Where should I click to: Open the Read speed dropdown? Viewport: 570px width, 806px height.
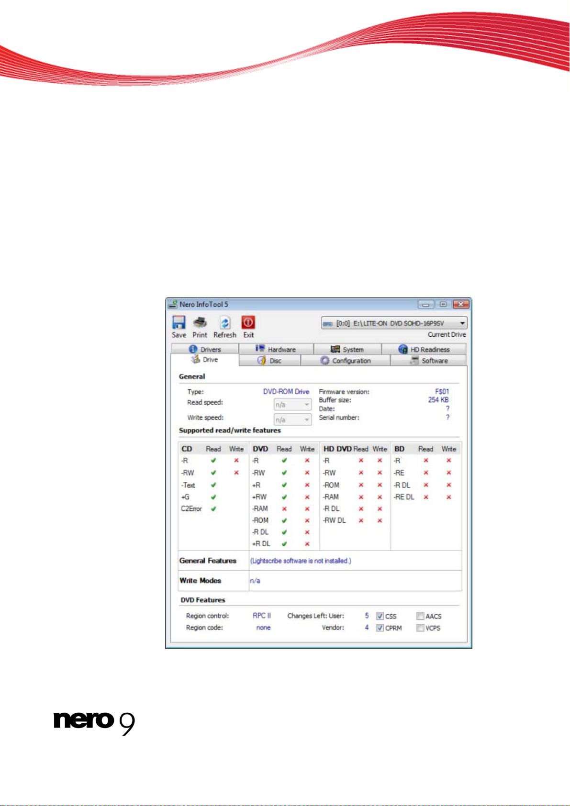(x=307, y=405)
